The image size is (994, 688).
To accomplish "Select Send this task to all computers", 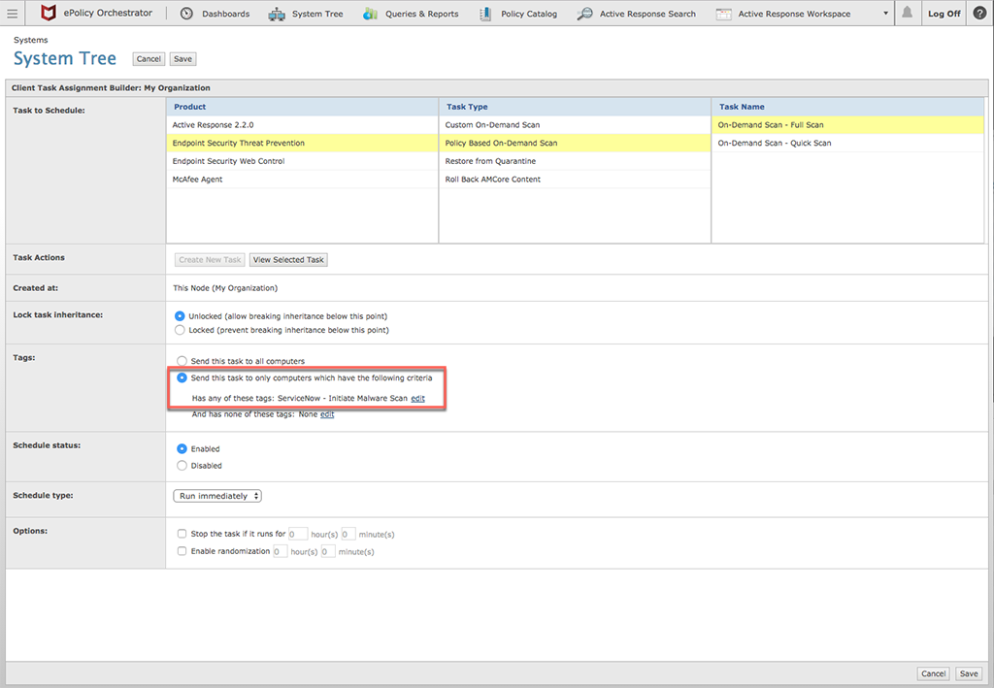I will tap(182, 360).
